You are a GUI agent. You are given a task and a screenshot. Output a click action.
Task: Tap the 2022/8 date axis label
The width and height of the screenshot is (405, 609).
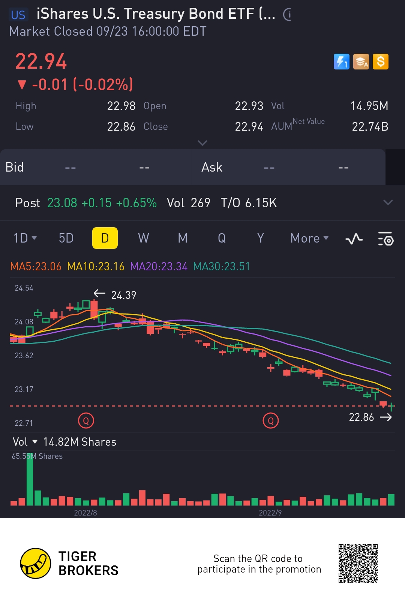85,513
